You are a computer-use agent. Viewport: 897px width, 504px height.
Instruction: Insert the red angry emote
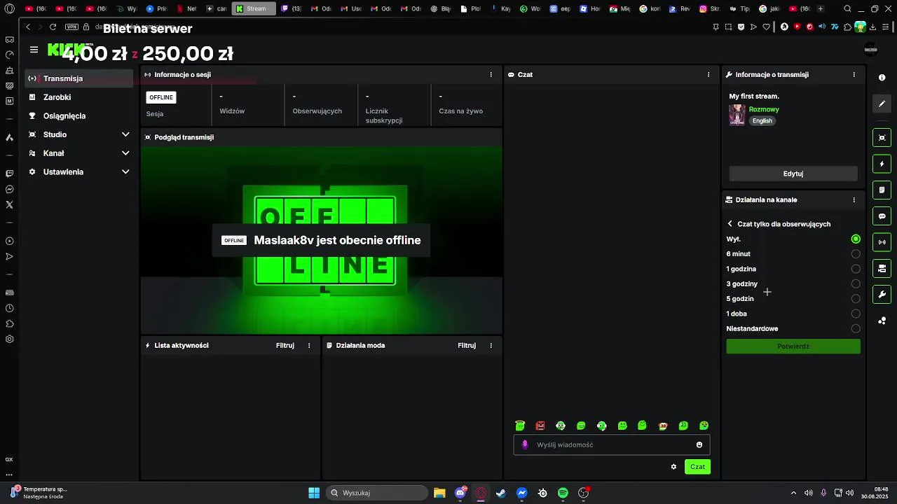tap(540, 426)
